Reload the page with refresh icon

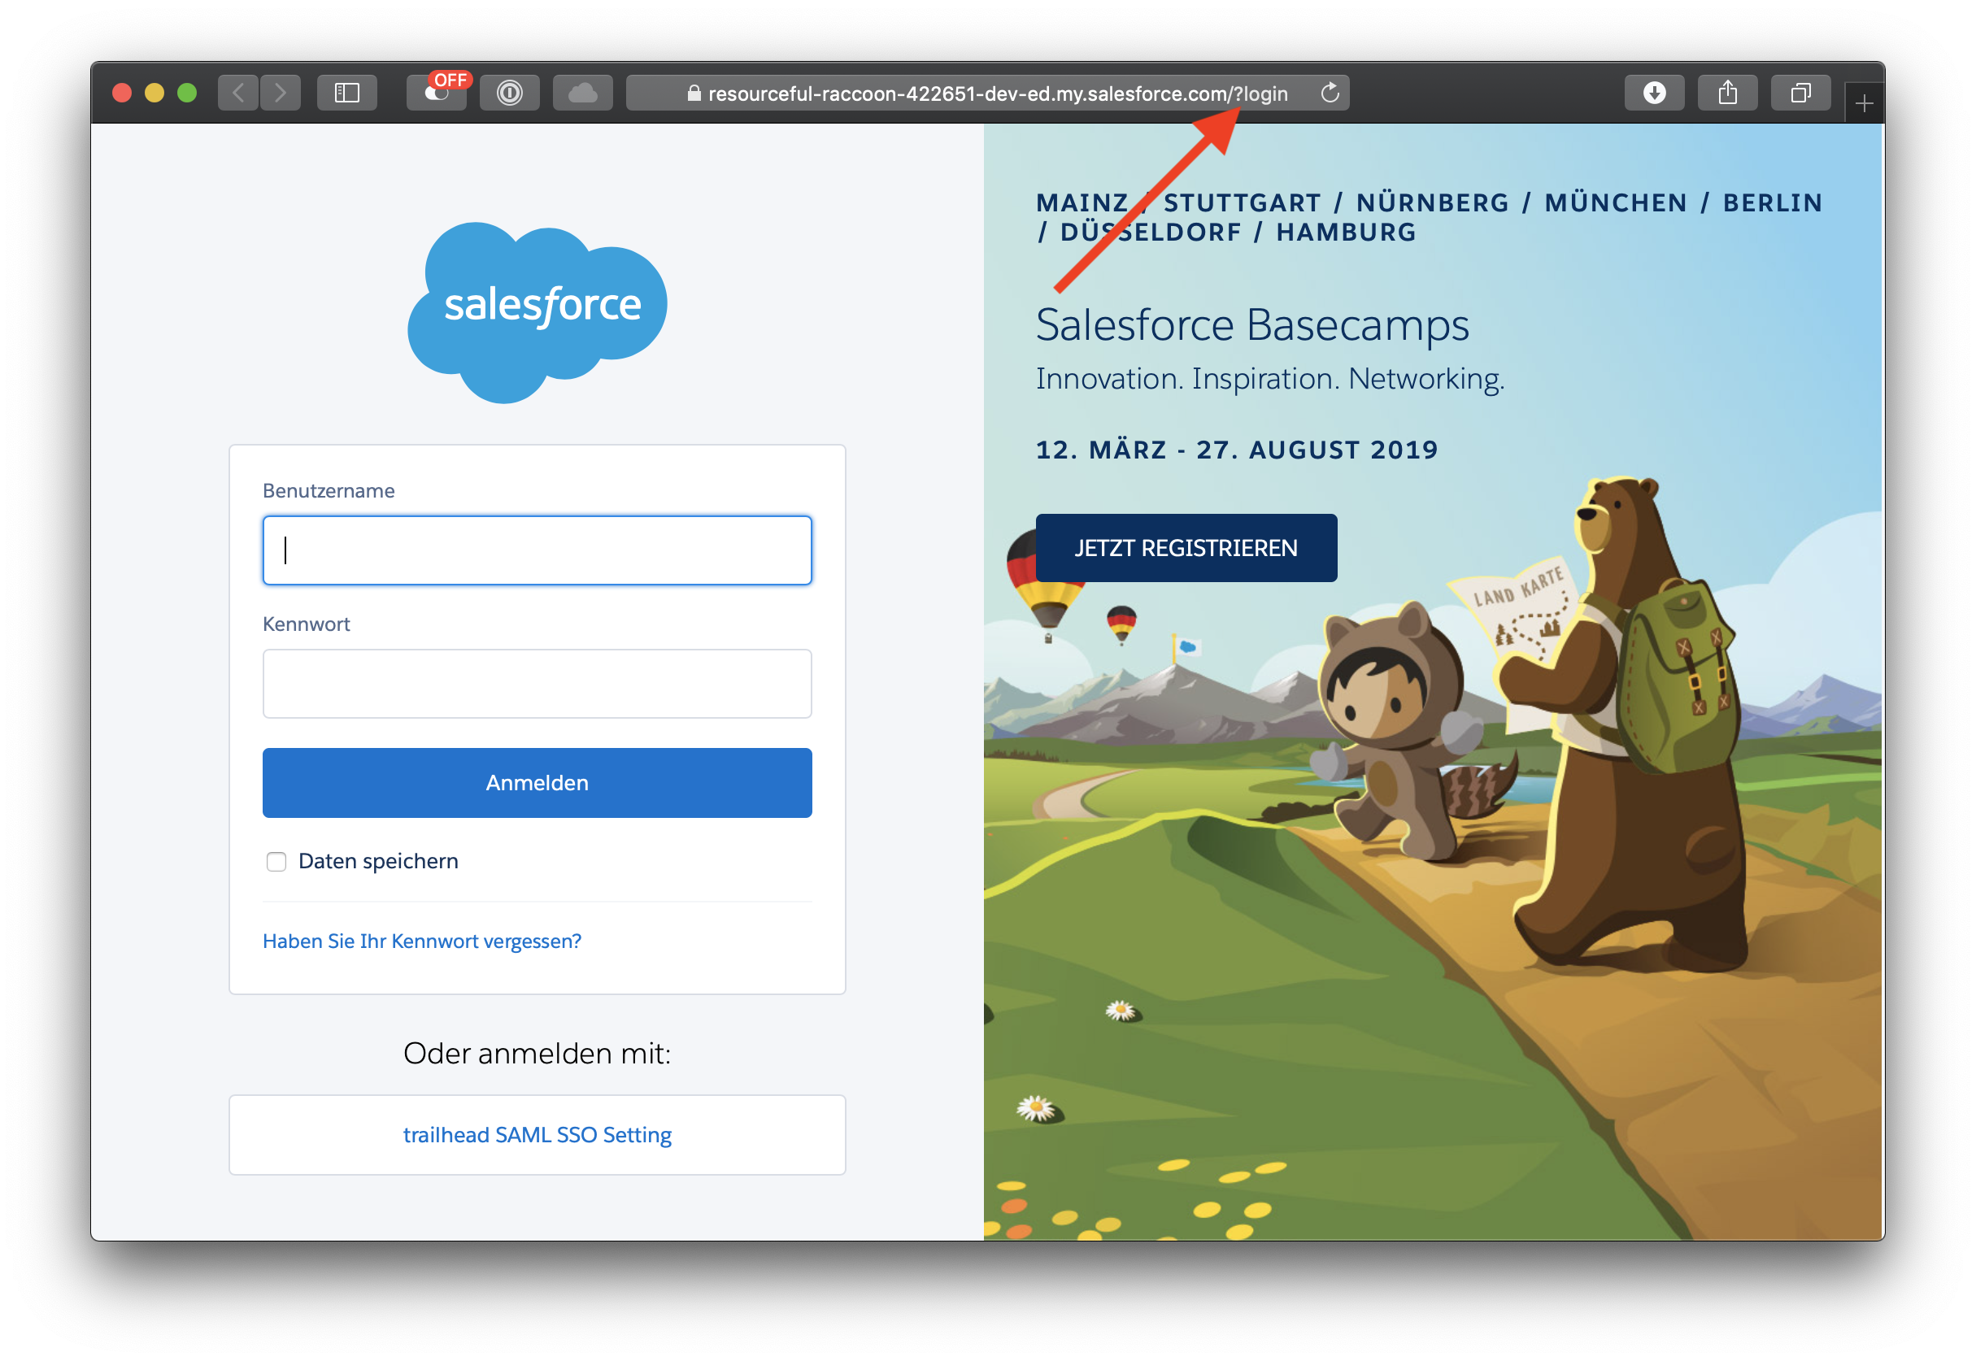1330,93
